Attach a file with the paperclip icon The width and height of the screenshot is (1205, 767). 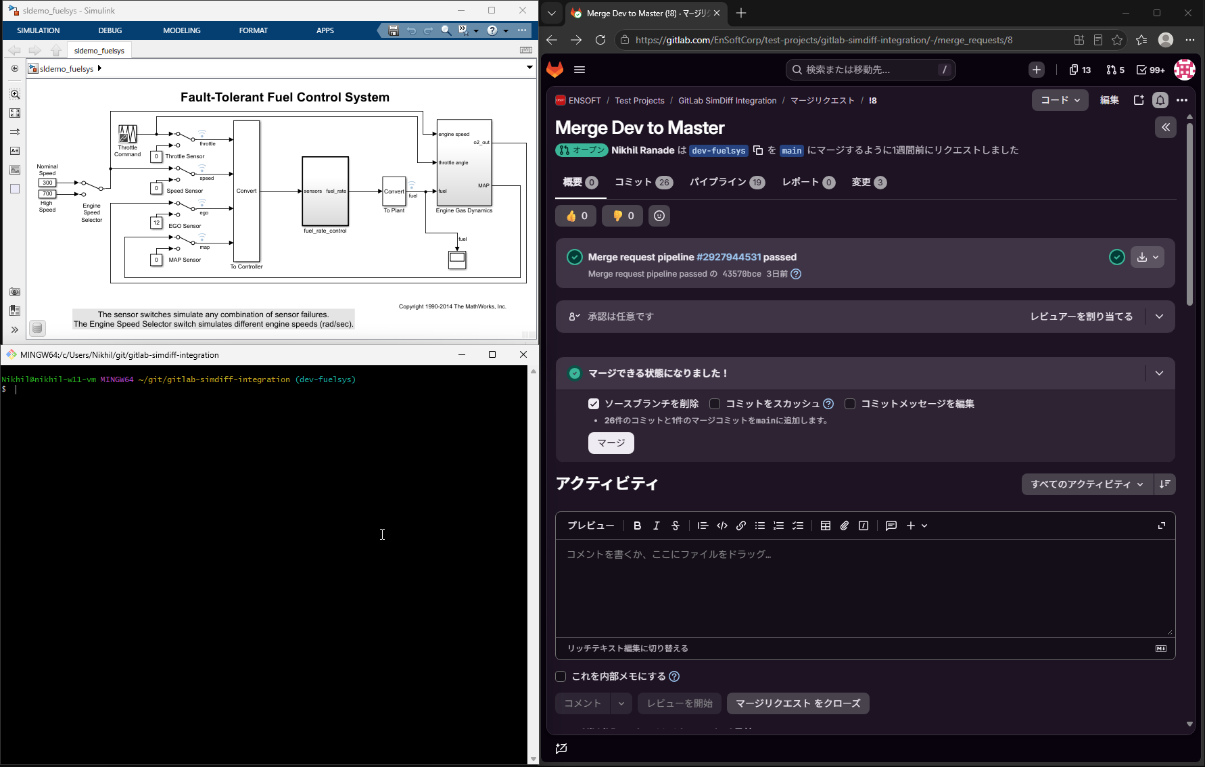click(845, 526)
